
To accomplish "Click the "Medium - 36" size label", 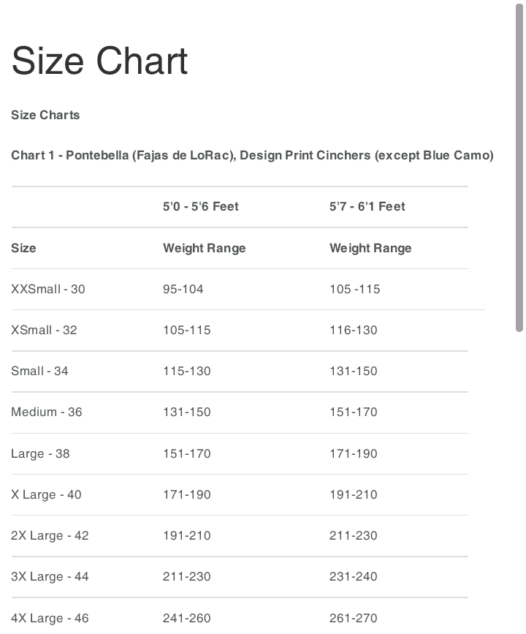I will coord(47,412).
